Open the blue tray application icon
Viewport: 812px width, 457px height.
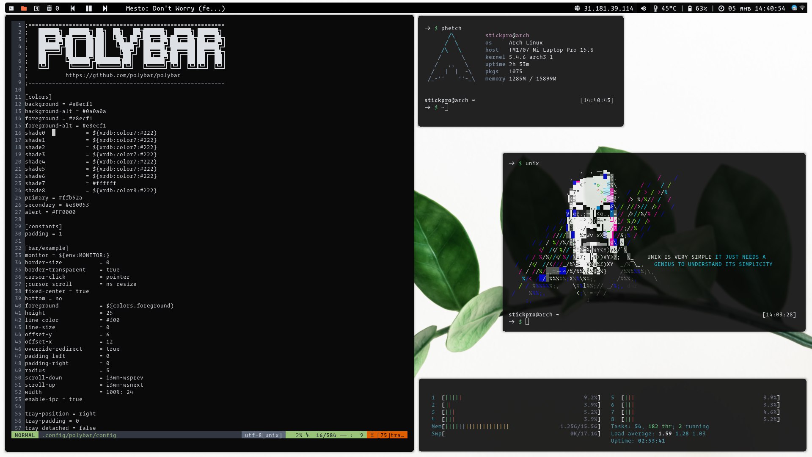794,8
